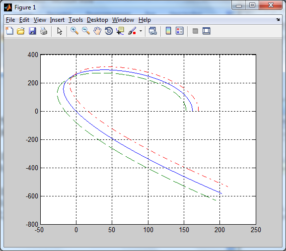Viewport: 286px width, 251px height.
Task: Open the Insert menu
Action: (57, 20)
